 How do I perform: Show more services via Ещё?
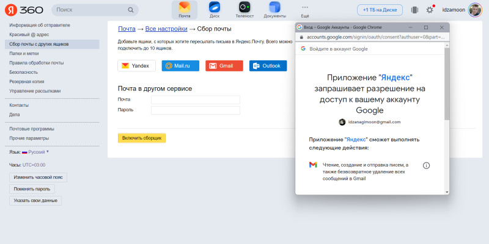(305, 9)
